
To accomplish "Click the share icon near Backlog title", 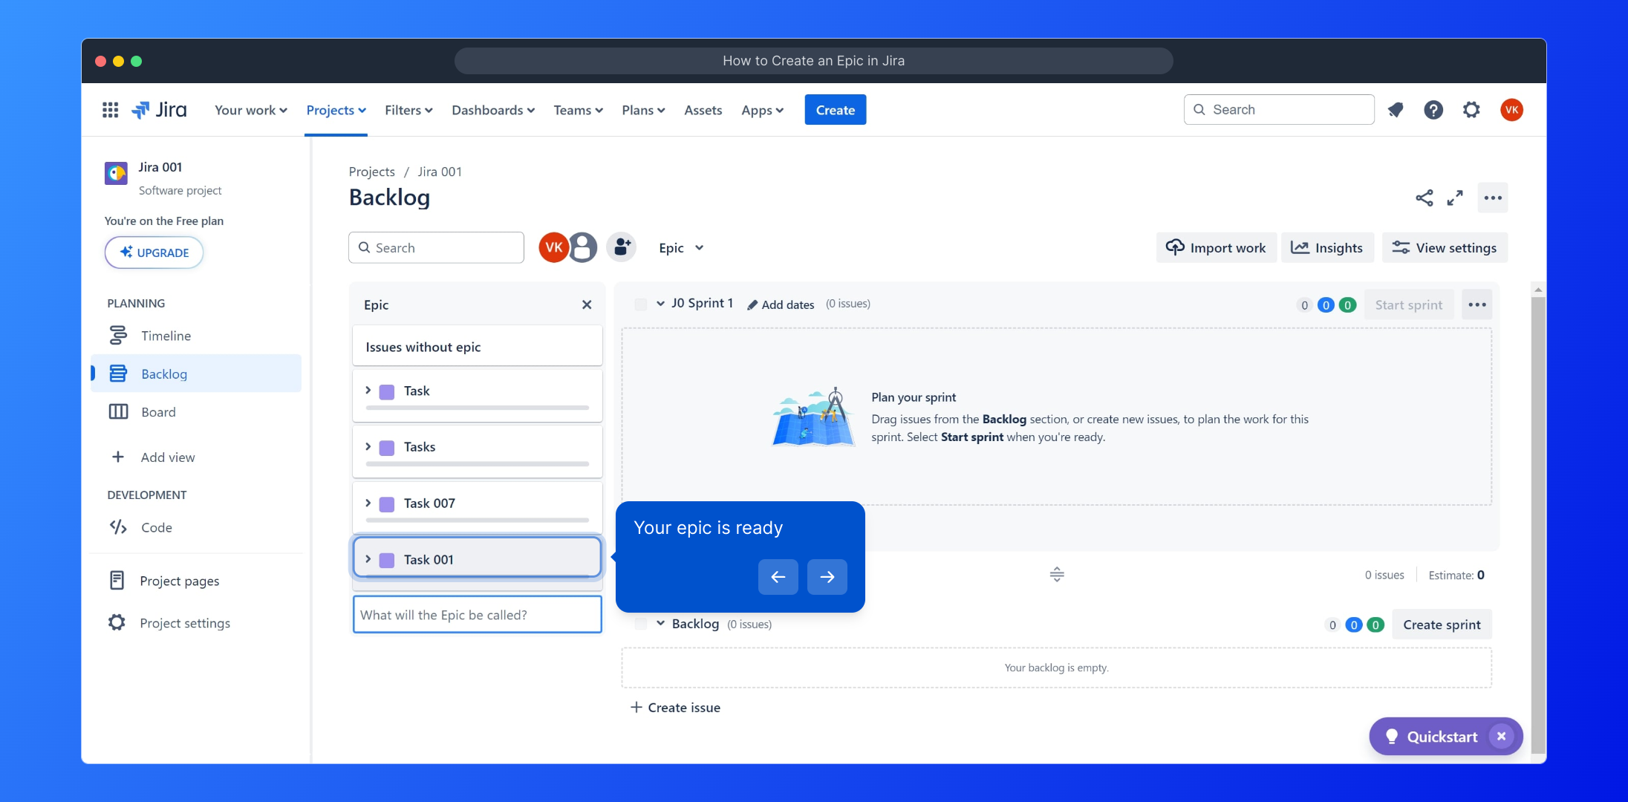I will click(x=1424, y=198).
